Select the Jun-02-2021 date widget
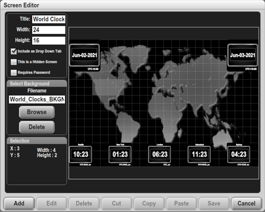265x212 pixels. (x=84, y=55)
